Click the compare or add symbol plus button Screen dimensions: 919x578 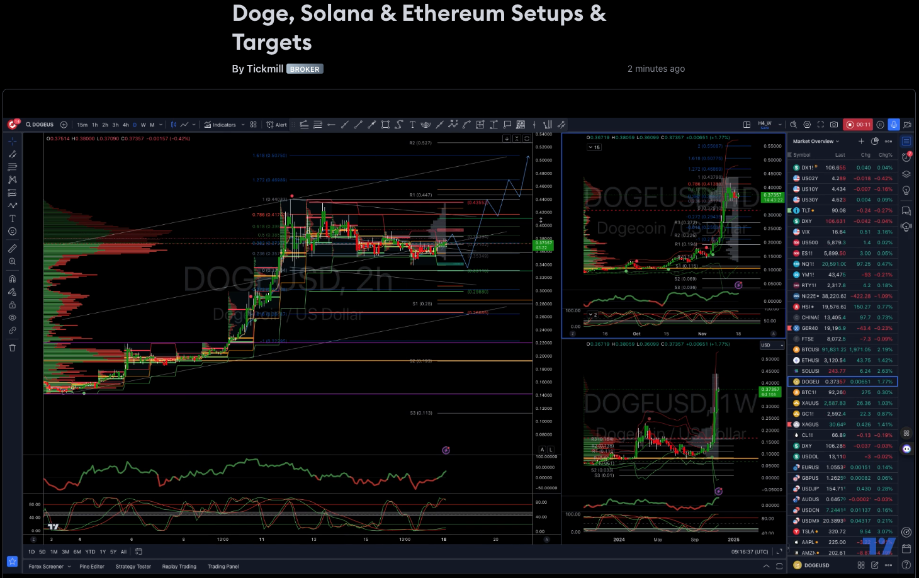[x=64, y=125]
